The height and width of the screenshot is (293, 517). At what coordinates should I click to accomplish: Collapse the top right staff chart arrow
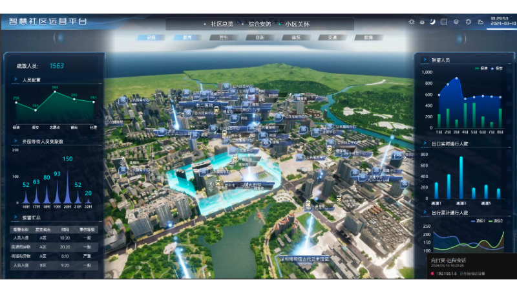(x=425, y=60)
